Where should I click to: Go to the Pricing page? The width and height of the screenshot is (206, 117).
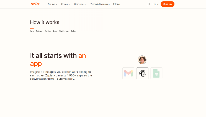(117, 4)
